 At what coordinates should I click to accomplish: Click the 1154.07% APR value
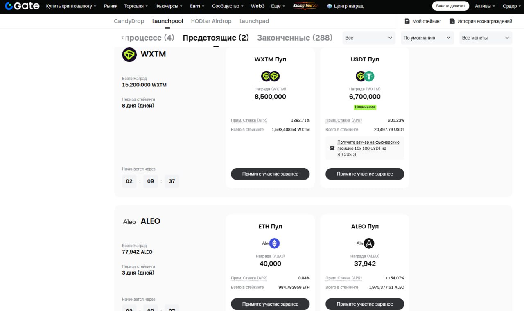(395, 278)
